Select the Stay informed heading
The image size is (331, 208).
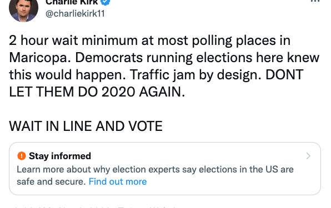pyautogui.click(x=60, y=156)
